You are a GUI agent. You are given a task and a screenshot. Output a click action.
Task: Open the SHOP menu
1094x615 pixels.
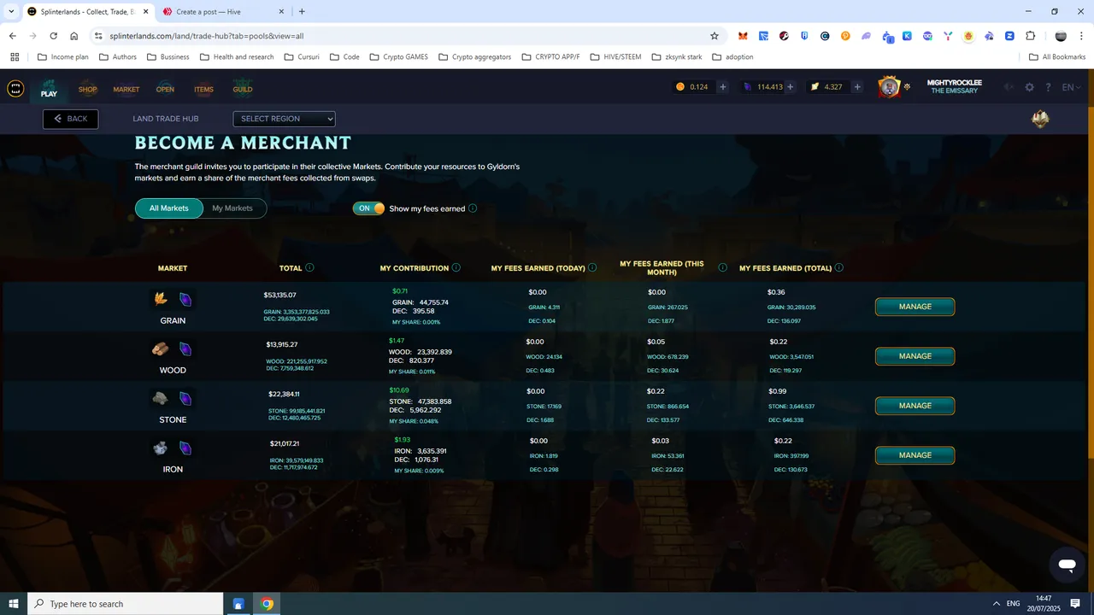pyautogui.click(x=87, y=89)
